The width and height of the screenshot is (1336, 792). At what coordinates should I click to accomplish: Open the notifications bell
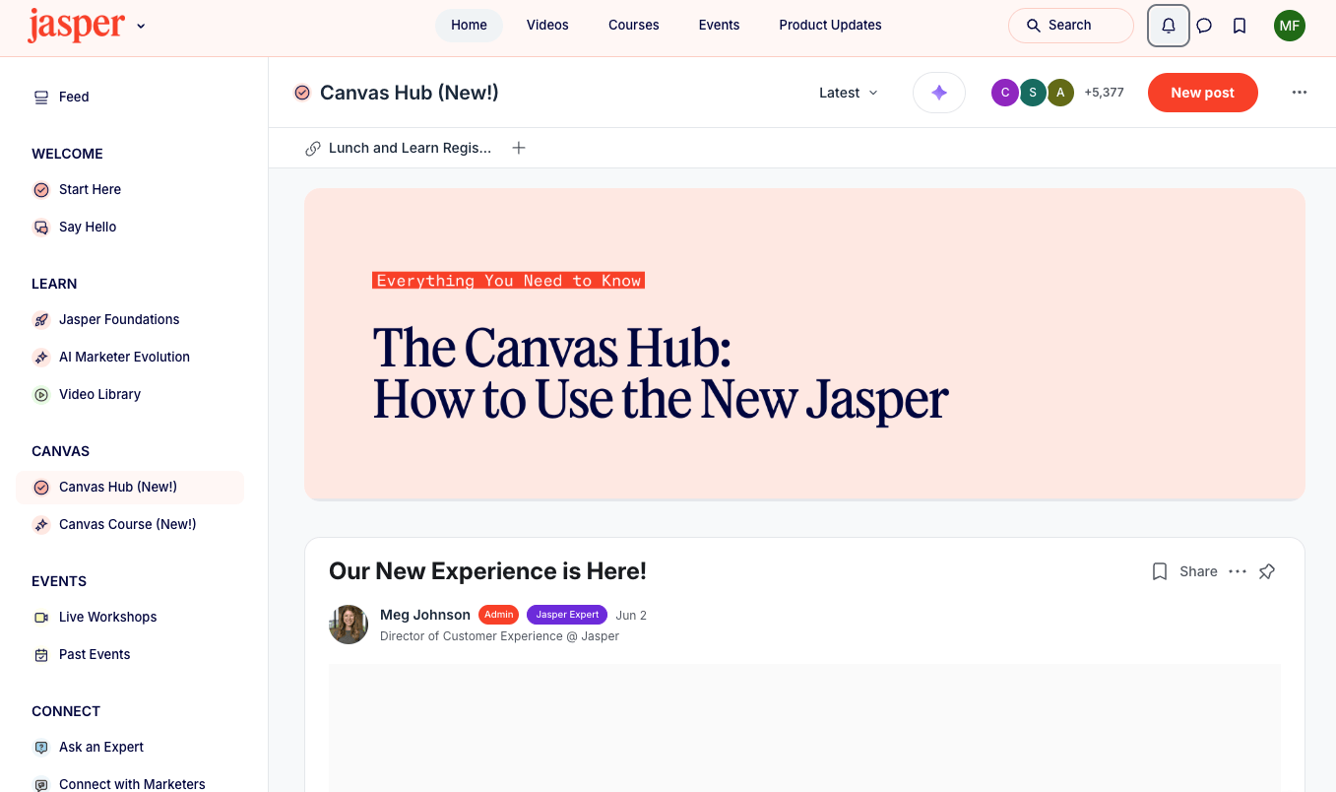point(1168,26)
